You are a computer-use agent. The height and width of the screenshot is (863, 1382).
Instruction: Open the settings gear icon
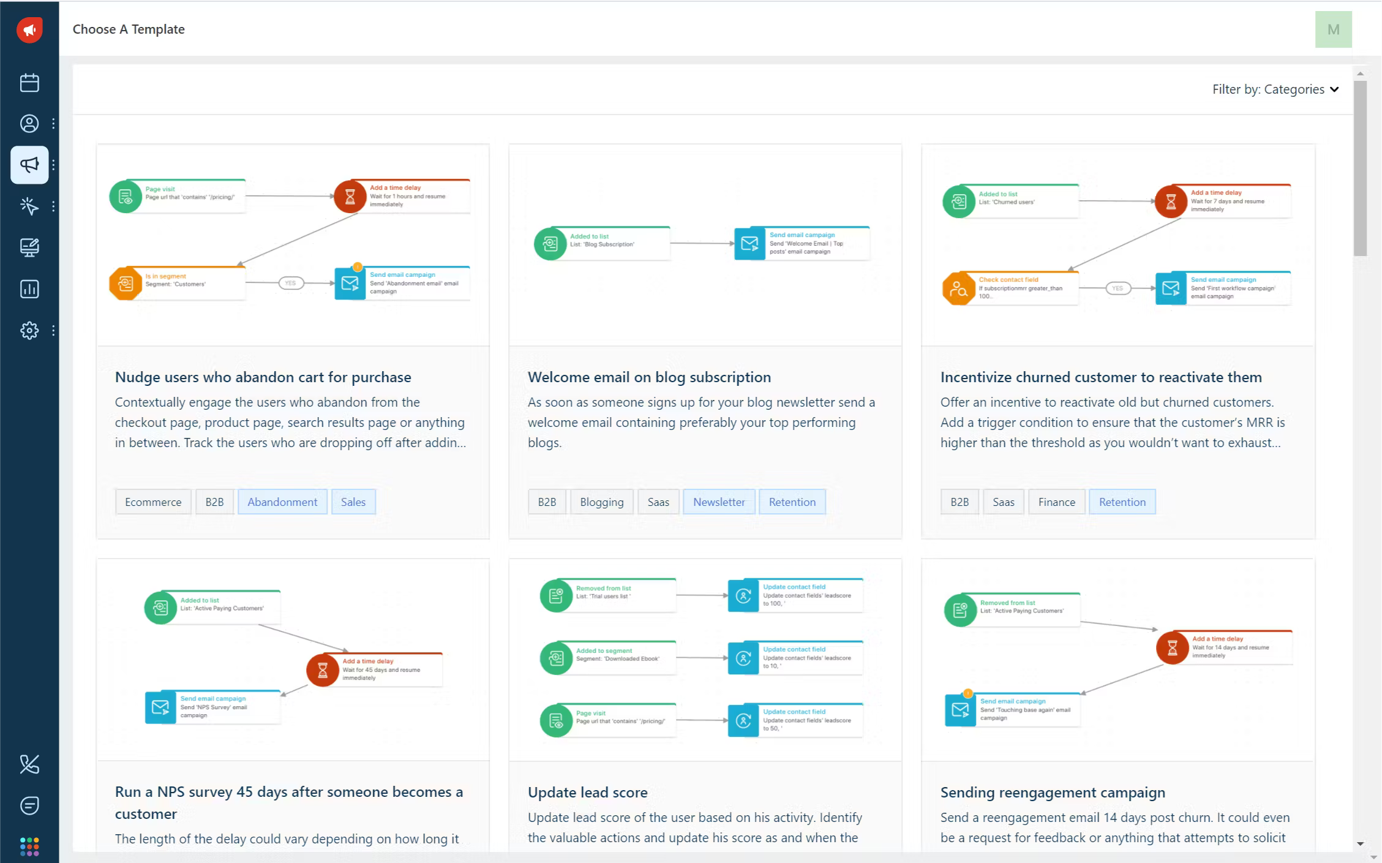click(x=29, y=331)
